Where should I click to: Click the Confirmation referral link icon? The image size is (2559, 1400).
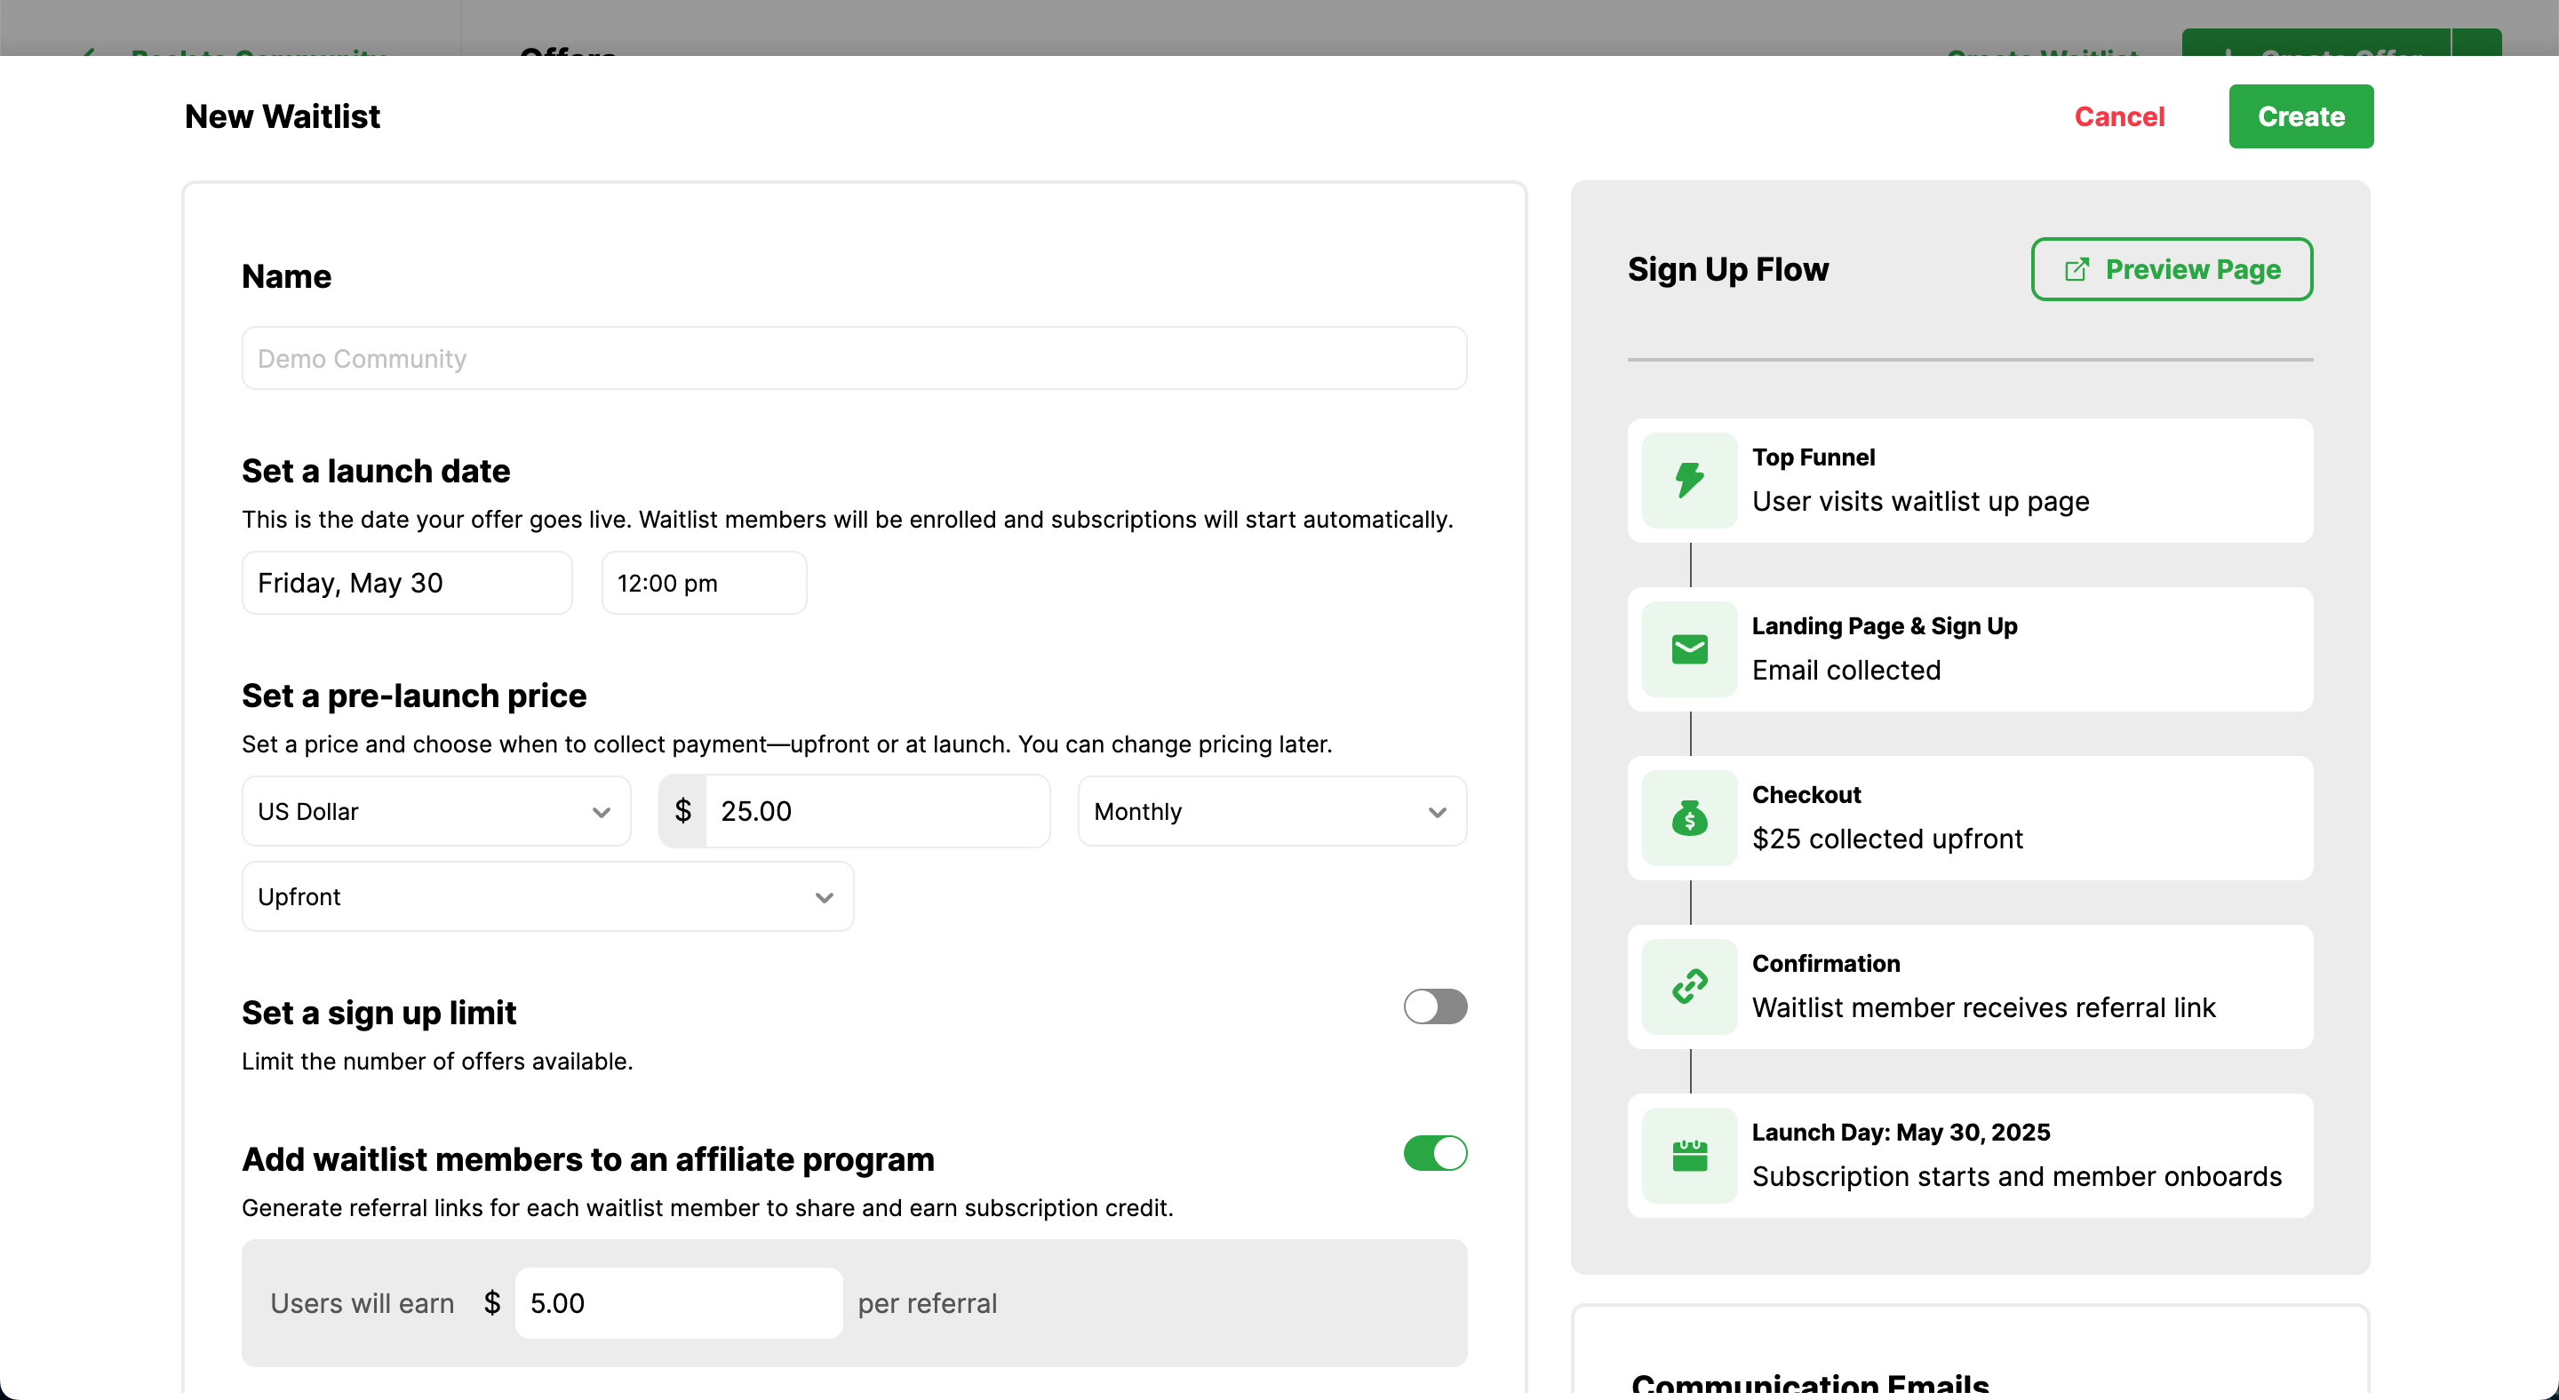coord(1689,987)
